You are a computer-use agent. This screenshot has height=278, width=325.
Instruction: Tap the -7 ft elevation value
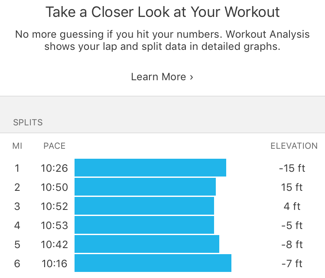click(x=292, y=264)
